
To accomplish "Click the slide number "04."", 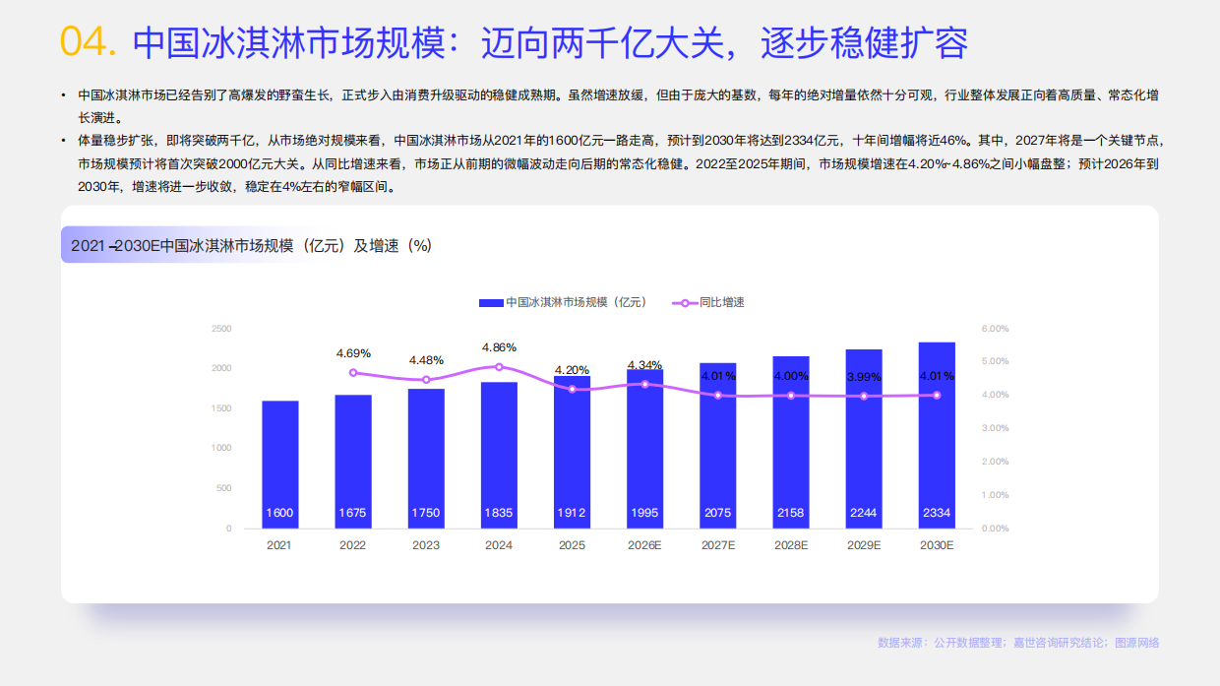I will point(90,42).
